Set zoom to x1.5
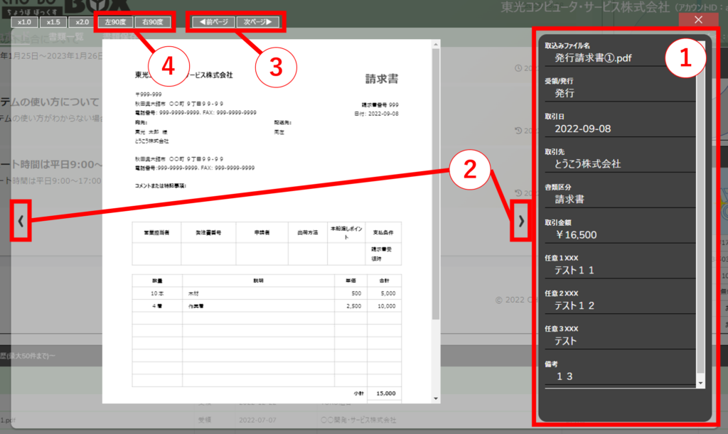 coord(52,22)
